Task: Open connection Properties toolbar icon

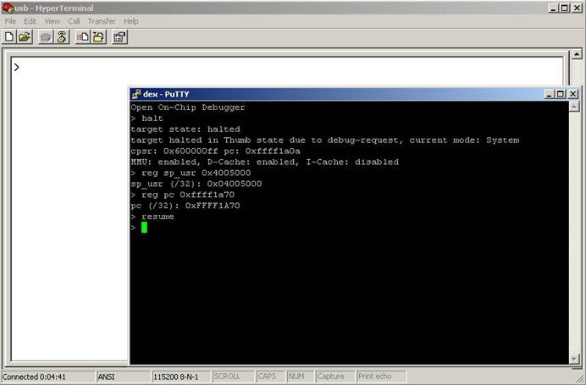Action: click(x=119, y=37)
